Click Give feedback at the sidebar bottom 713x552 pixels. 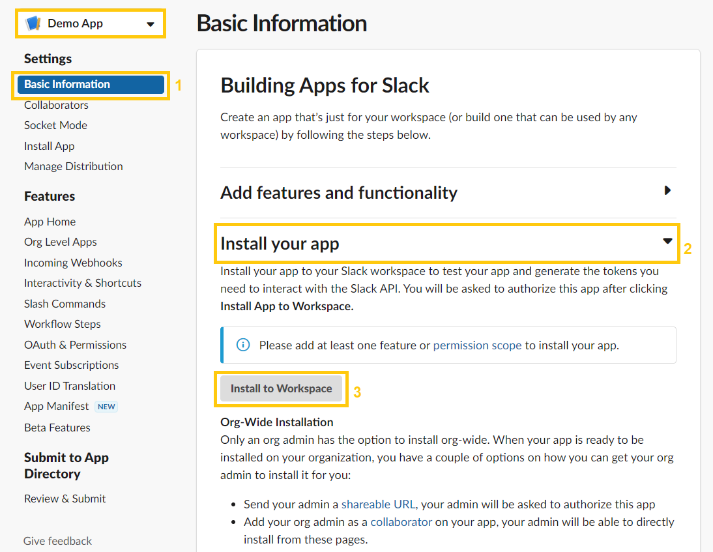57,541
